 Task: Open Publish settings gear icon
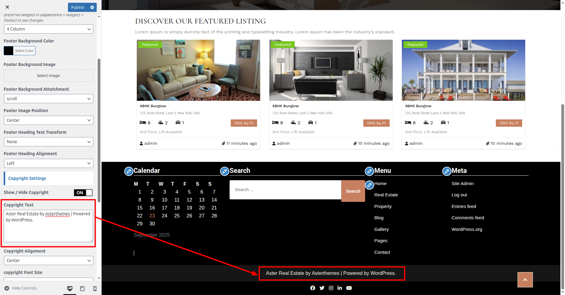point(92,7)
